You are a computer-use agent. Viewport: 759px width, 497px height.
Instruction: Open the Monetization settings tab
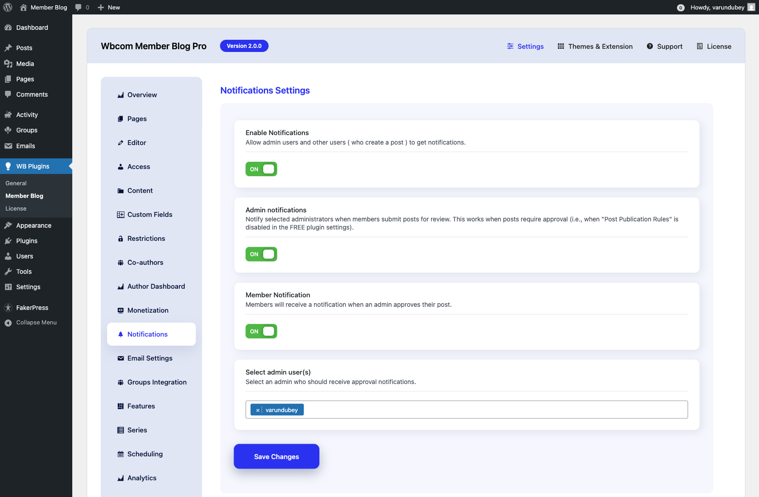151,310
